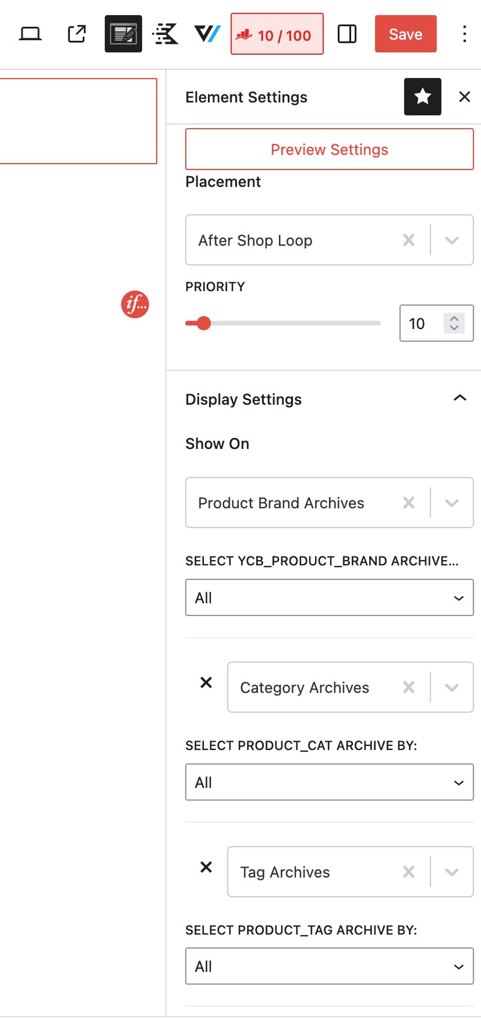Image resolution: width=481 pixels, height=1019 pixels.
Task: Open the external link preview icon
Action: coord(77,34)
